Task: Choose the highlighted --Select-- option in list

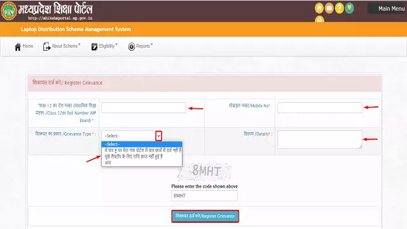Action: 142,144
